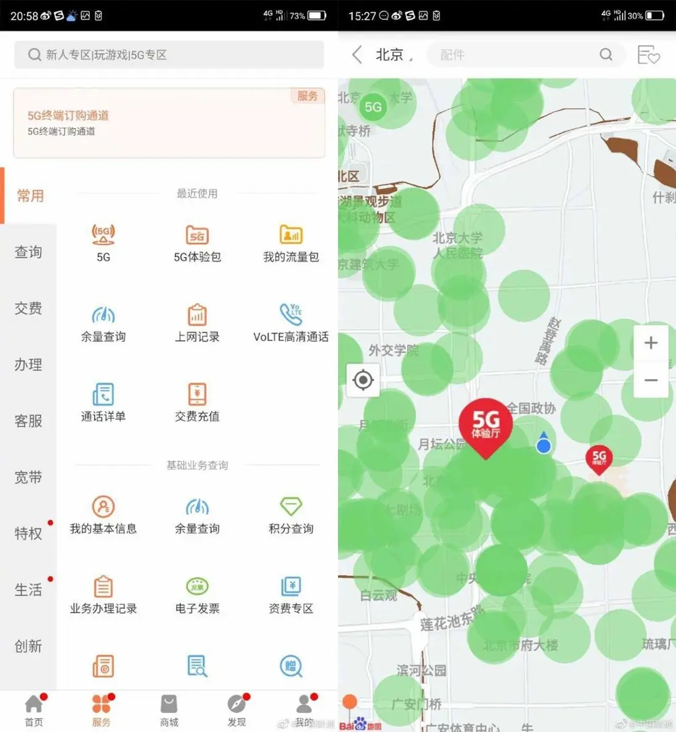Tap the magnifier icon in map search bar
Image resolution: width=676 pixels, height=732 pixels.
pyautogui.click(x=606, y=55)
